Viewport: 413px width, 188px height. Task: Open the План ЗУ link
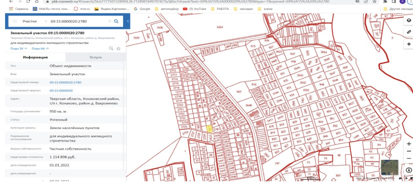tap(19, 48)
